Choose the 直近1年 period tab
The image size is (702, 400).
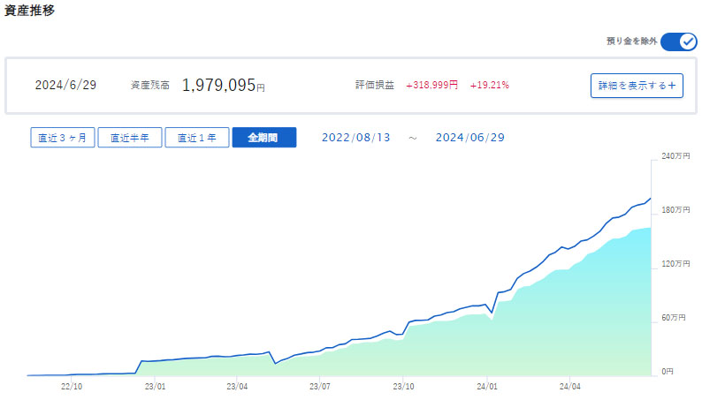coord(197,138)
